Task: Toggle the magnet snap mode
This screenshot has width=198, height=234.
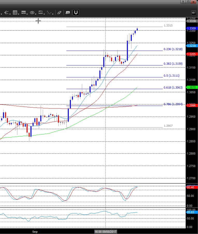Action: (x=76, y=12)
